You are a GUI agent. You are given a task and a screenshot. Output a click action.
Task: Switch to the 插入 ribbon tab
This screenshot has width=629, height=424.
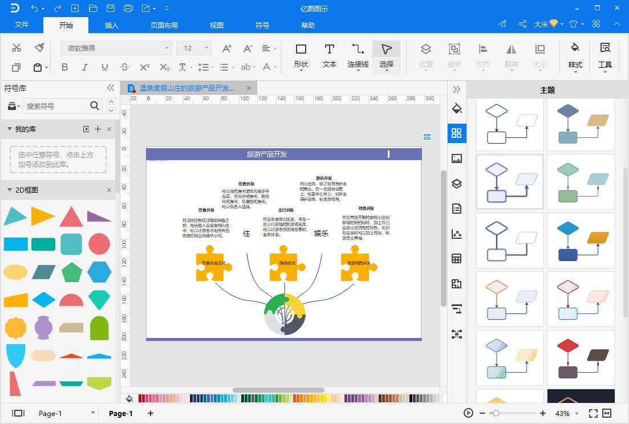click(112, 25)
